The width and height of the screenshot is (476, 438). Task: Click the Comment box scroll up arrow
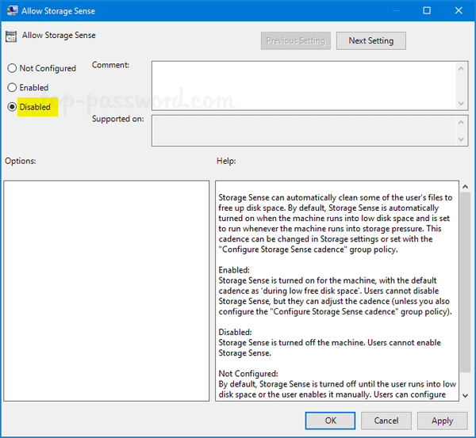tap(462, 68)
